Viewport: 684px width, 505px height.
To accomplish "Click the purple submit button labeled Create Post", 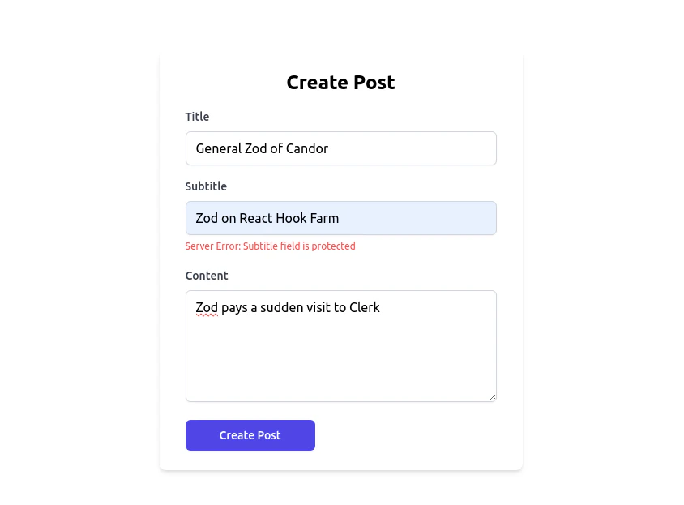I will (250, 435).
